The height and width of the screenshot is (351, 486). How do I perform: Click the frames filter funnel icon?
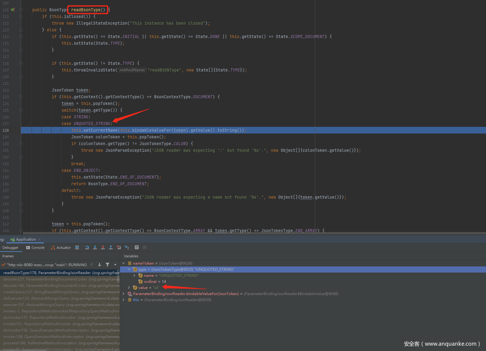[x=107, y=264]
